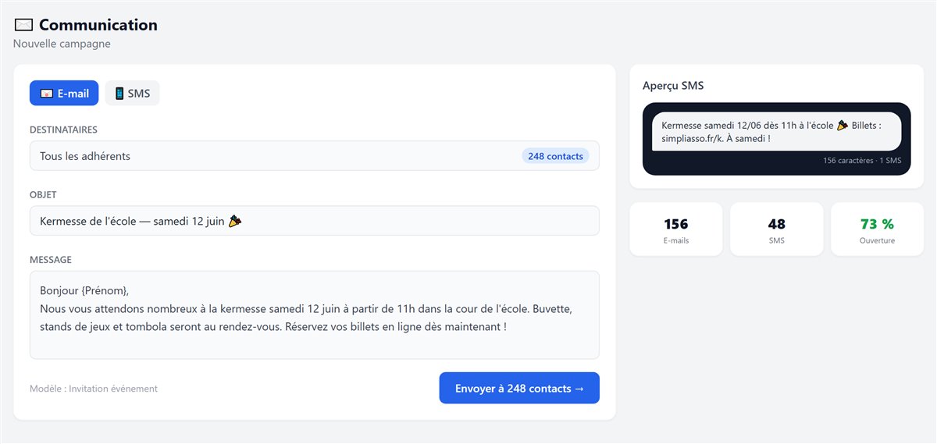Select the SMS preview message bubble

click(x=777, y=131)
